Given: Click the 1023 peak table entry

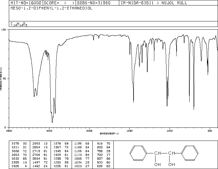Looking at the screenshot, I should 82,166.
